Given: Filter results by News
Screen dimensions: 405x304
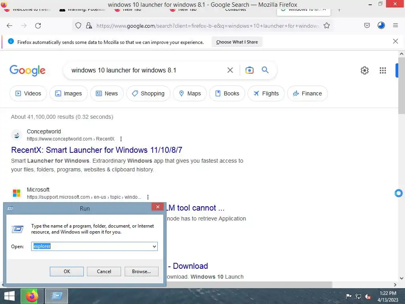Looking at the screenshot, I should tap(107, 93).
